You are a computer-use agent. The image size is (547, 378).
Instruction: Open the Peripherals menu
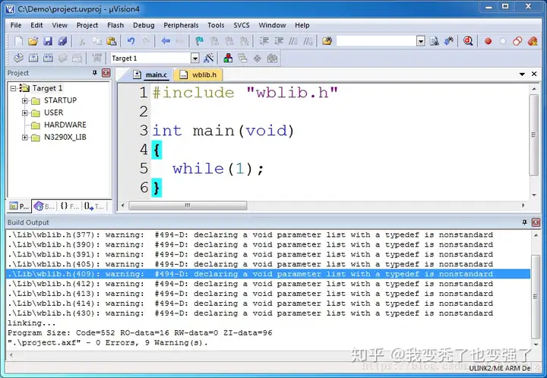[x=181, y=25]
